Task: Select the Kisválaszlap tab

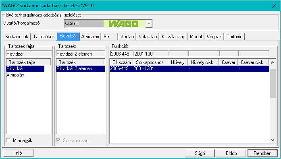Action: pos(173,37)
